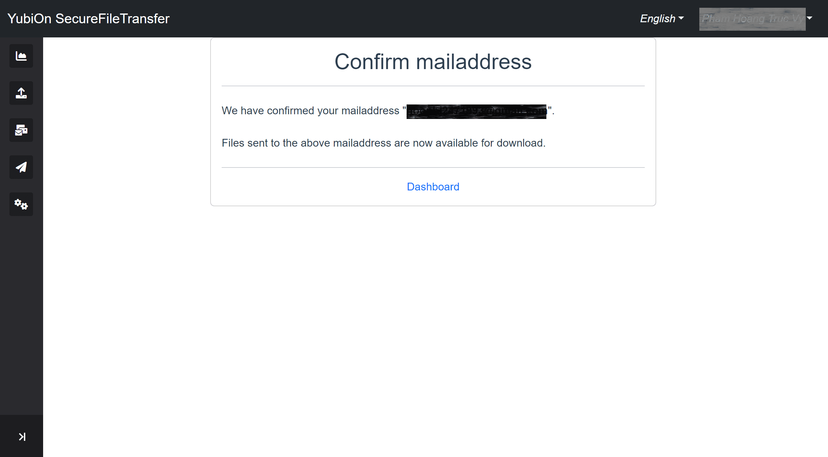The height and width of the screenshot is (457, 828).
Task: Click empty space in the dark left sidebar
Action: [21, 313]
